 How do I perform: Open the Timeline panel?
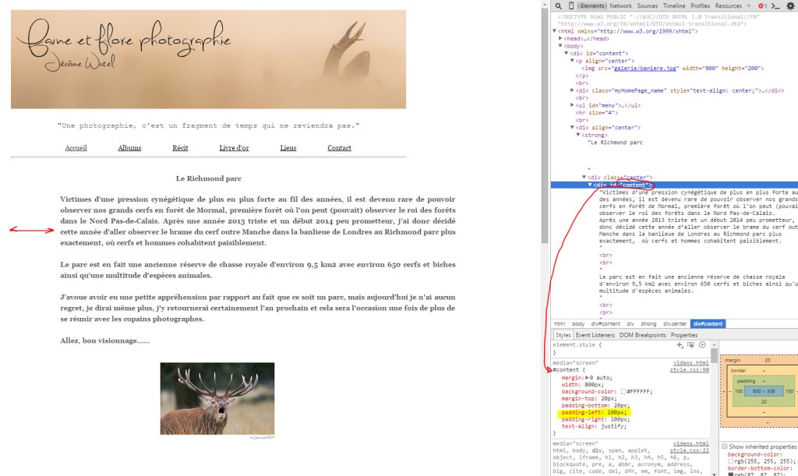(x=674, y=5)
